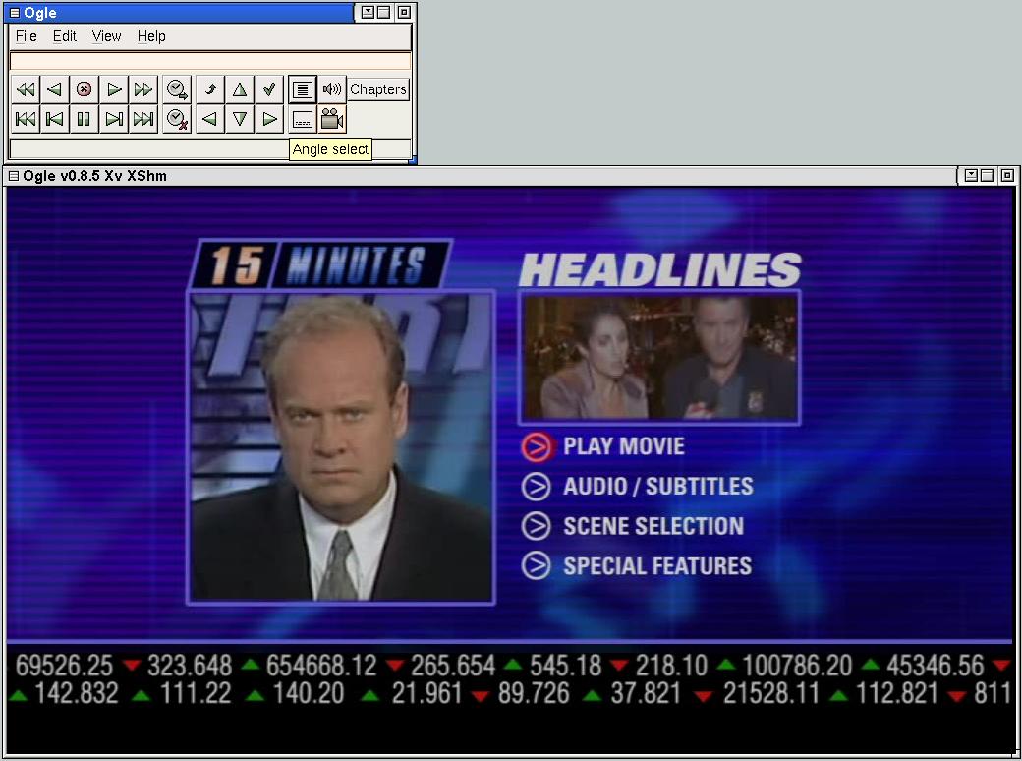The image size is (1022, 761).
Task: Click the Headlines video thumbnail
Action: pyautogui.click(x=659, y=357)
